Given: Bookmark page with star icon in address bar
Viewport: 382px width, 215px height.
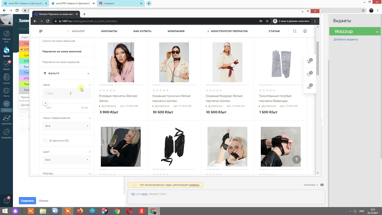Looking at the screenshot, I should (x=267, y=21).
